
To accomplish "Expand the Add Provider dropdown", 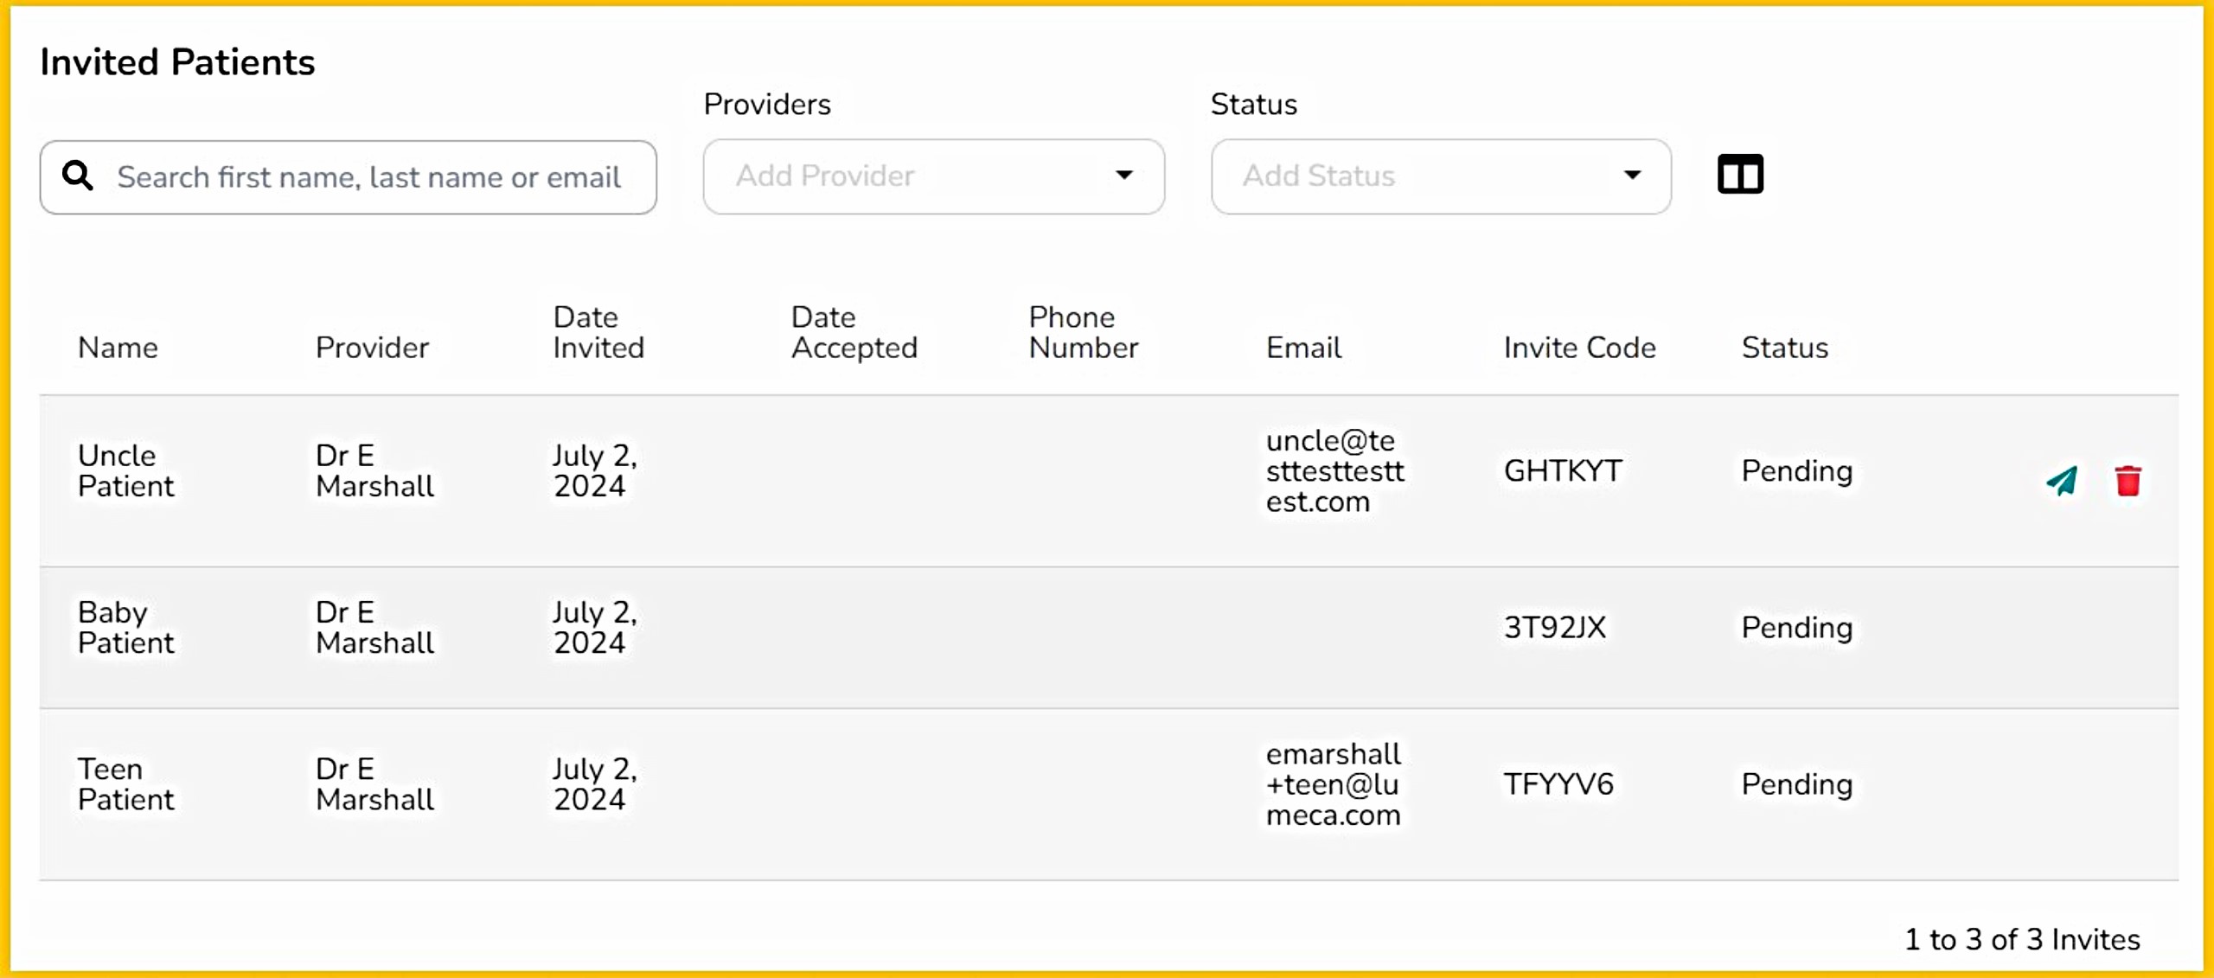I will coord(932,176).
